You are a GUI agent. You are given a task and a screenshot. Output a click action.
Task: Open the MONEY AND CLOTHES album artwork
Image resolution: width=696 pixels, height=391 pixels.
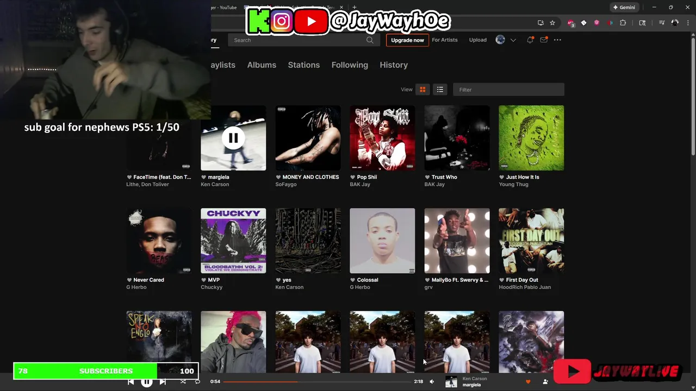click(308, 138)
